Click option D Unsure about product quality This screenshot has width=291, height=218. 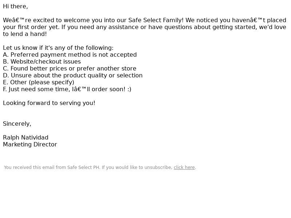[73, 76]
